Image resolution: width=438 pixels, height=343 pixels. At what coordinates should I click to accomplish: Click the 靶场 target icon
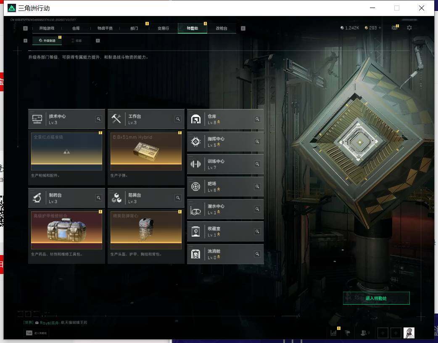(195, 186)
